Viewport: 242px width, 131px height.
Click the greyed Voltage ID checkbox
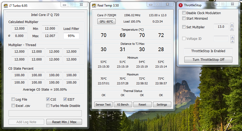point(184,39)
